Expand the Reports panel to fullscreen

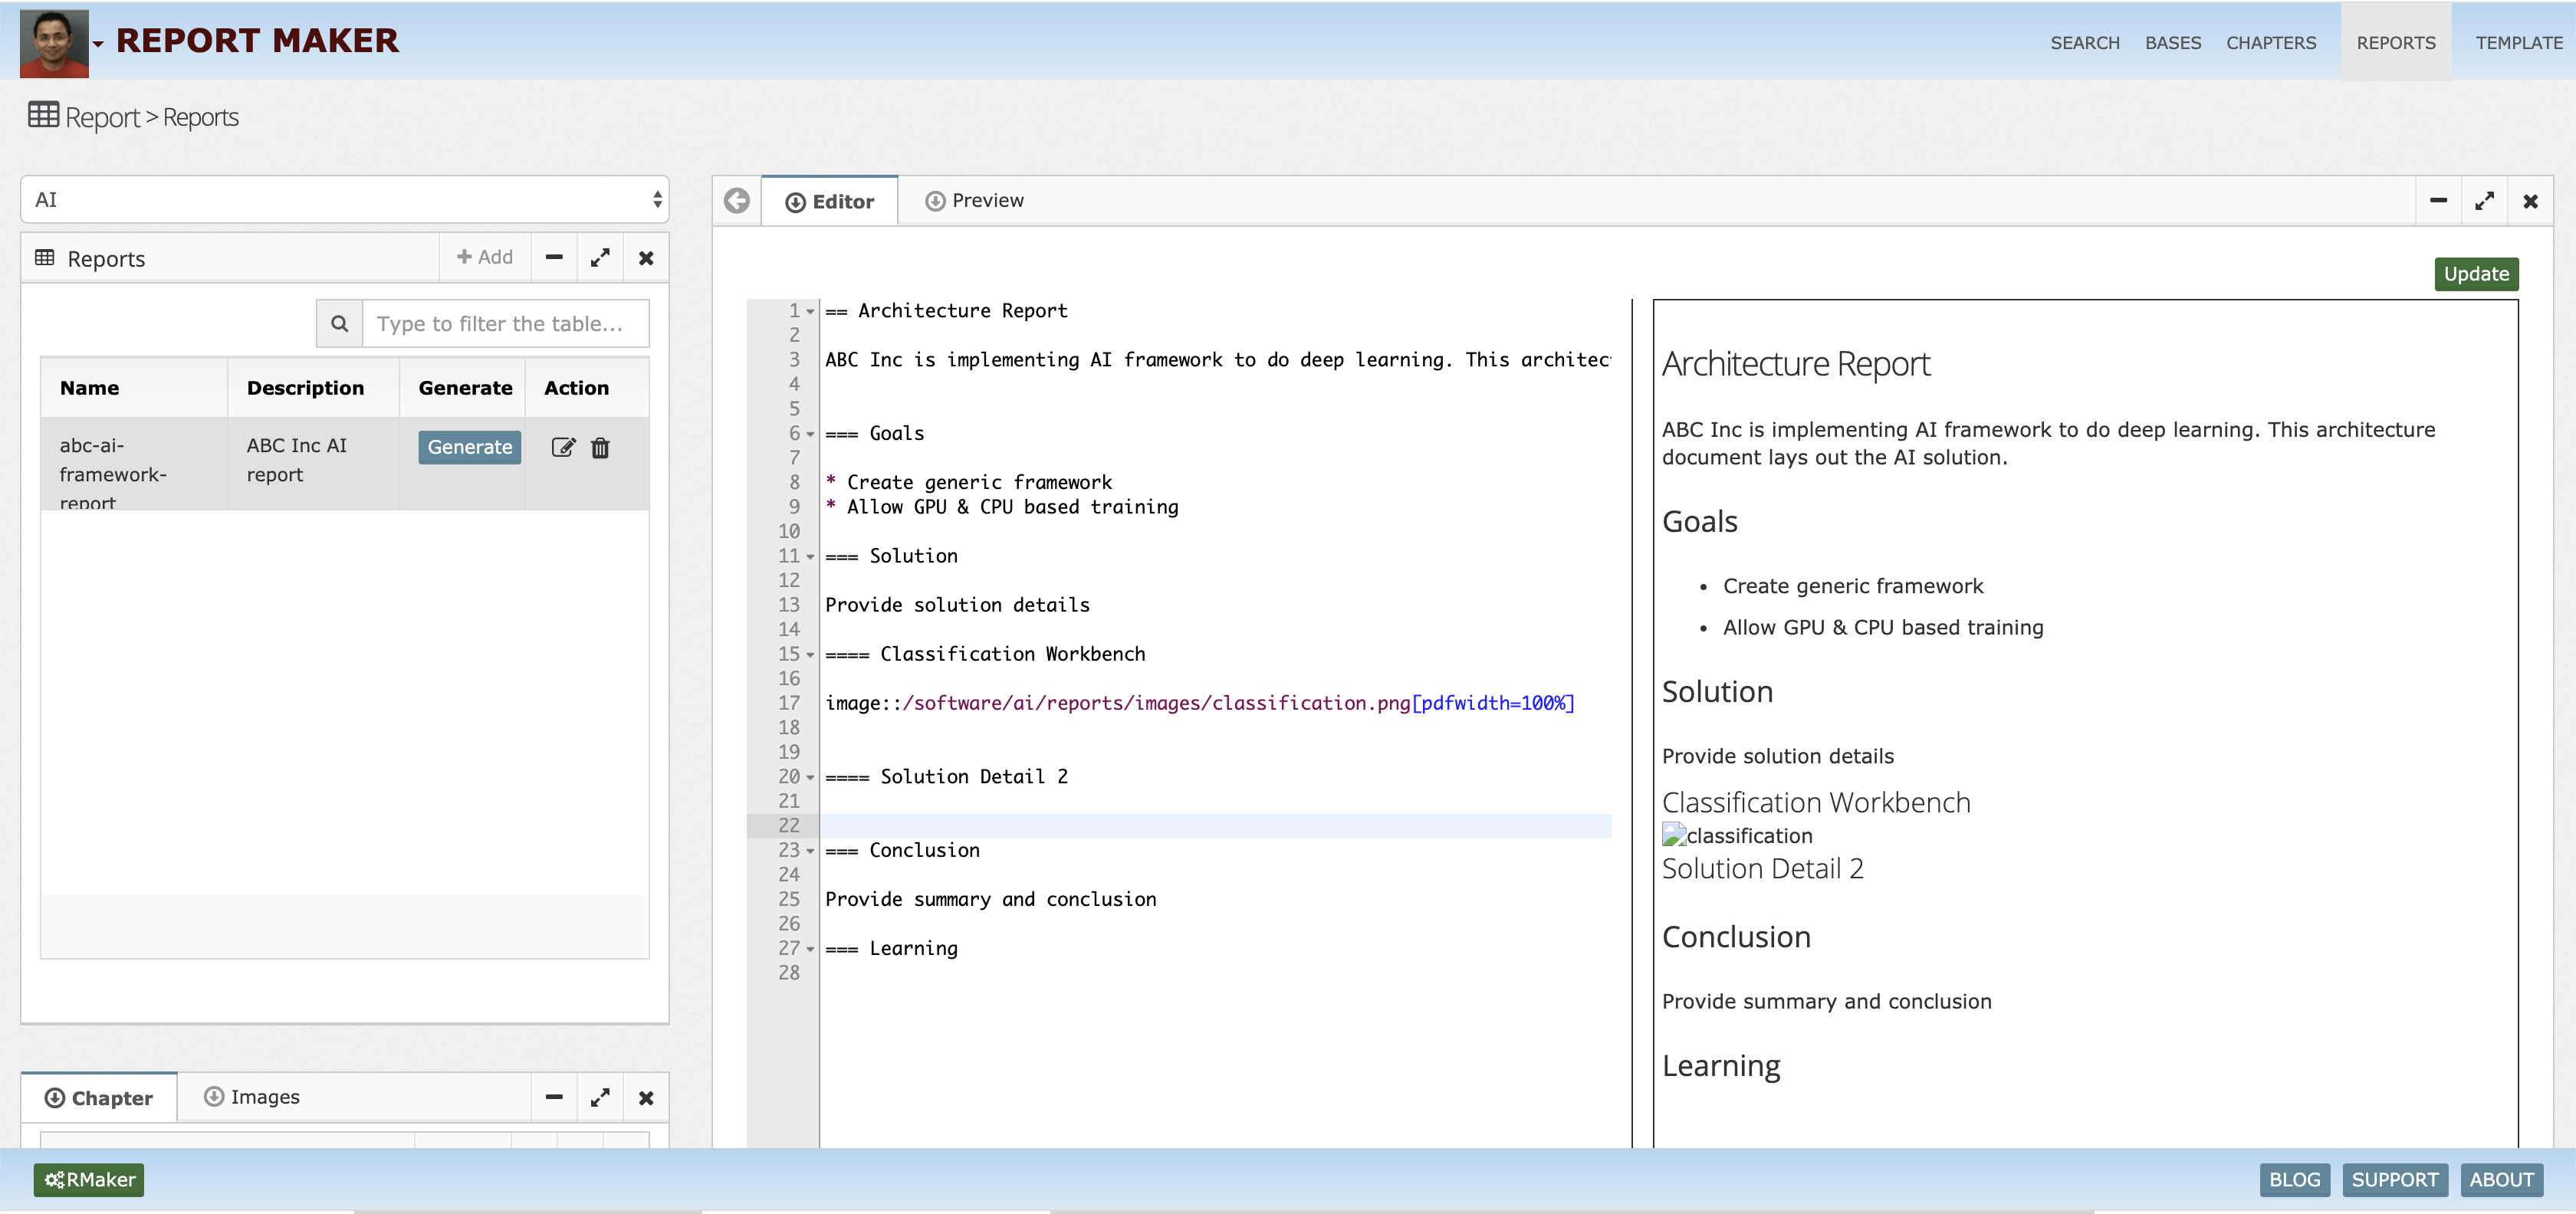600,258
